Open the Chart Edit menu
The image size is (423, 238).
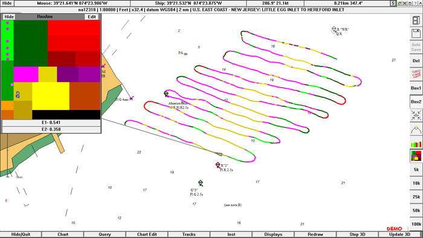[147, 234]
